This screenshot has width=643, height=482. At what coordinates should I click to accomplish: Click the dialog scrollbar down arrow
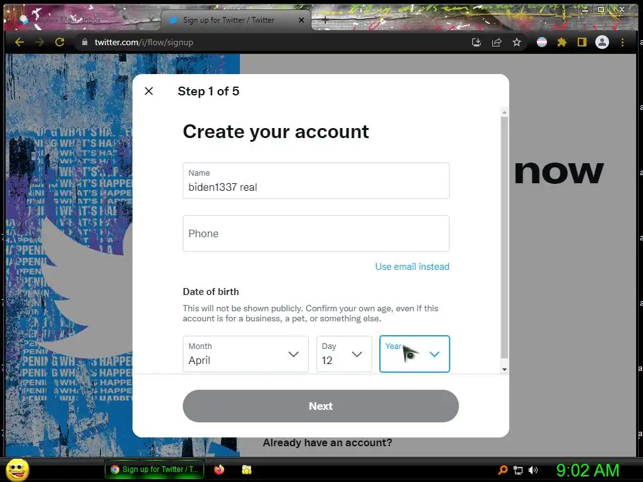coord(504,369)
